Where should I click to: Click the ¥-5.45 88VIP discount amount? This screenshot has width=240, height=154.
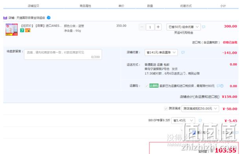tap(231, 121)
